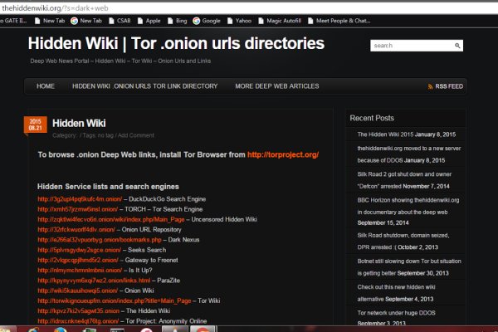Open the Seeks Search onion link
This screenshot has width=498, height=332.
pos(80,250)
